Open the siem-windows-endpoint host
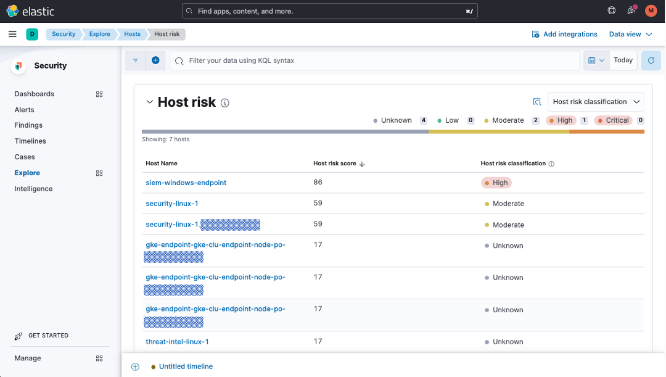 186,183
